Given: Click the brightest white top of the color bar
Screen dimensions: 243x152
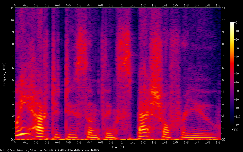Looking at the screenshot, I should click(232, 23).
